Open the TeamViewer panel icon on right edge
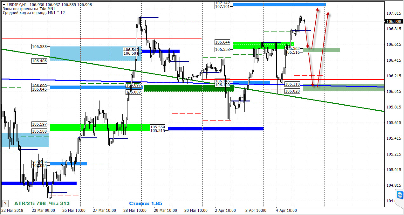404x215 pixels. (x=400, y=194)
